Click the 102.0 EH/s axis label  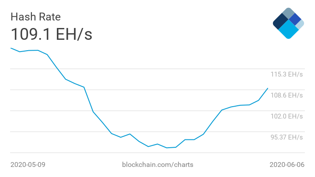(287, 116)
